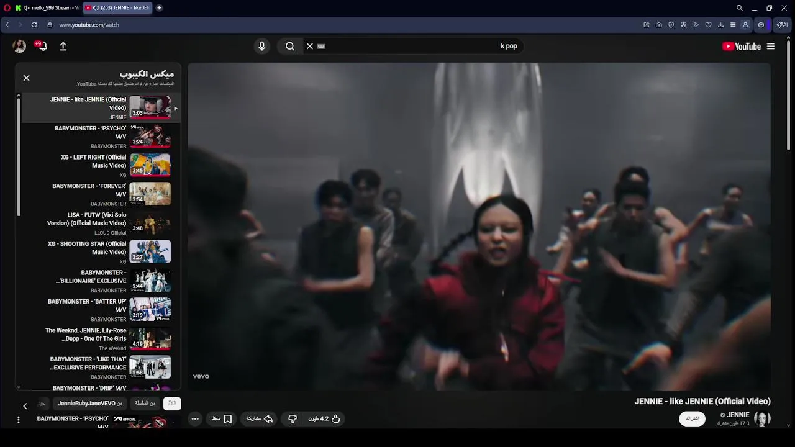
Task: Open the browser downloads icon
Action: coord(720,25)
